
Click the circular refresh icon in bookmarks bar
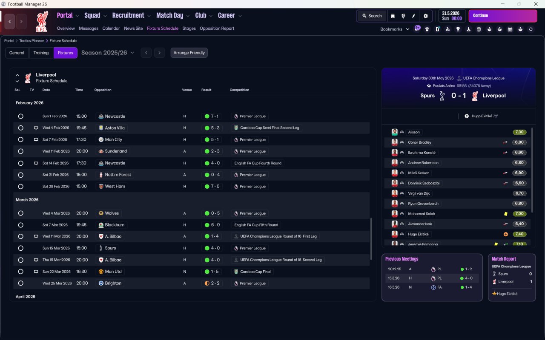[531, 29]
